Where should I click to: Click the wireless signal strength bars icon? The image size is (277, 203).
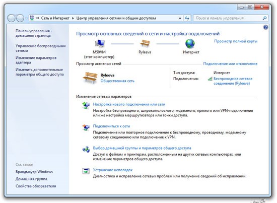(x=210, y=79)
